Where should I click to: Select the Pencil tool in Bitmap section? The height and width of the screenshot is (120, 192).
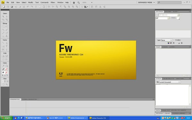coord(3,33)
